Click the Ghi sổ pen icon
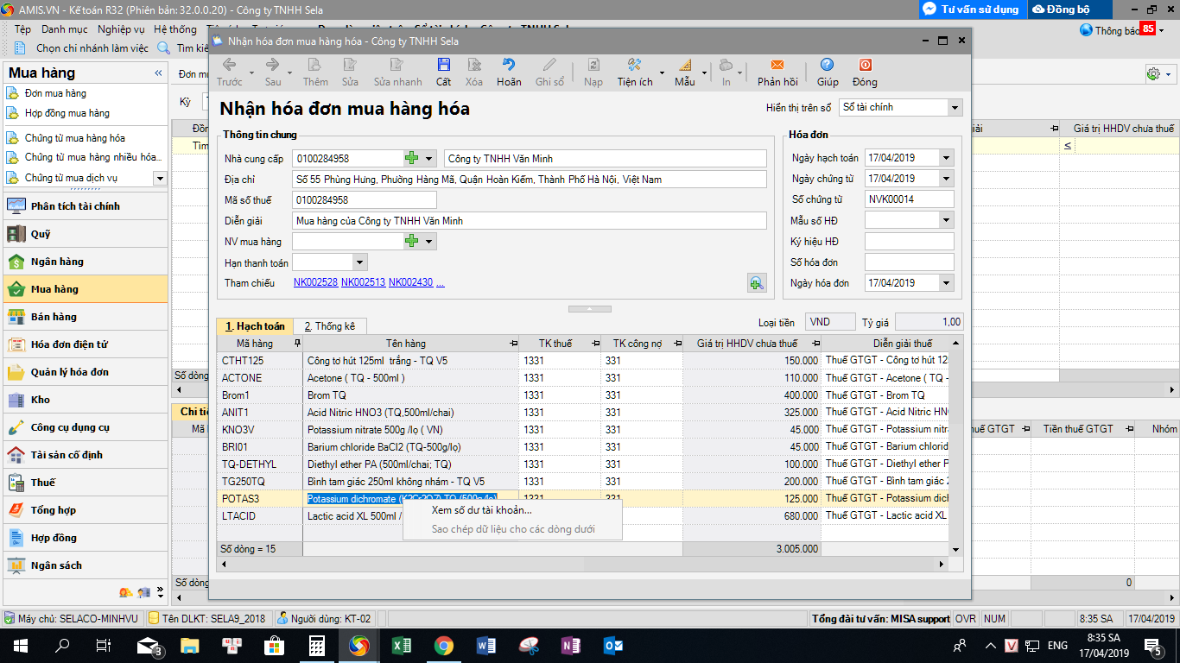This screenshot has width=1180, height=663. [549, 65]
